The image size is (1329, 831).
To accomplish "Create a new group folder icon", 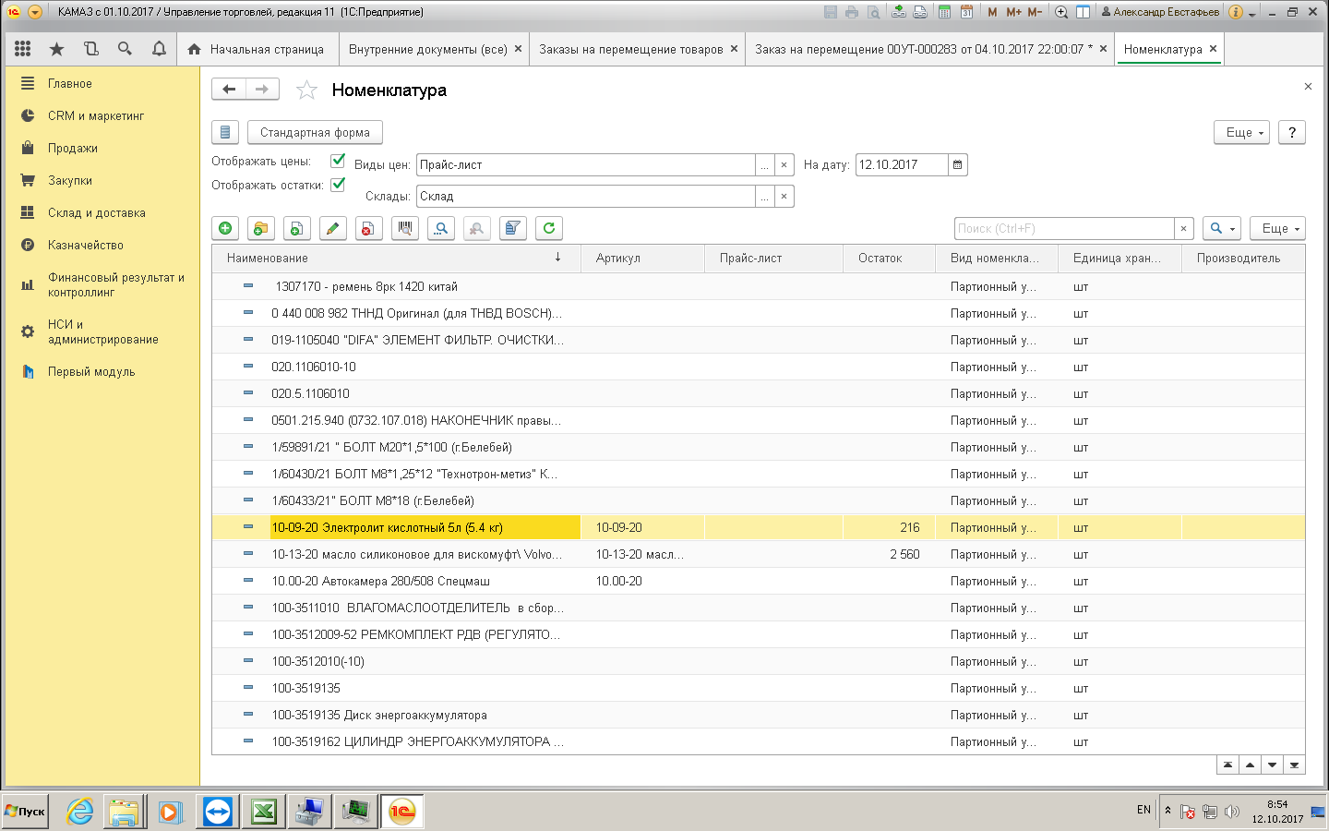I will [261, 228].
